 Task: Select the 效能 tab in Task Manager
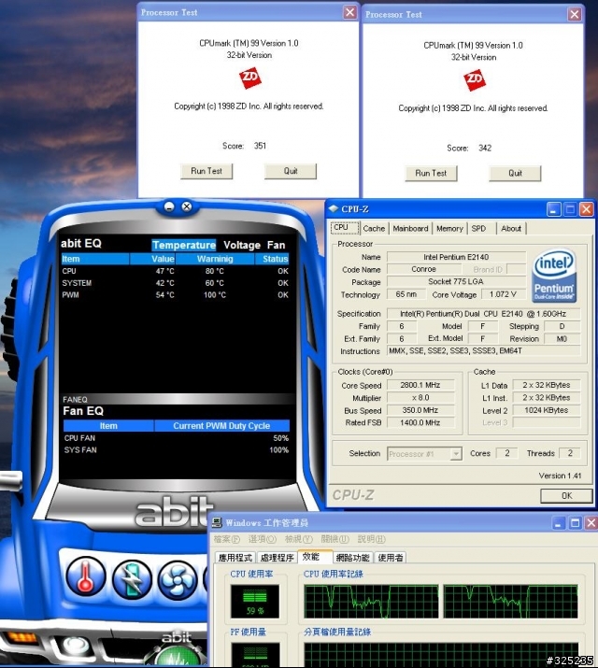(x=315, y=557)
